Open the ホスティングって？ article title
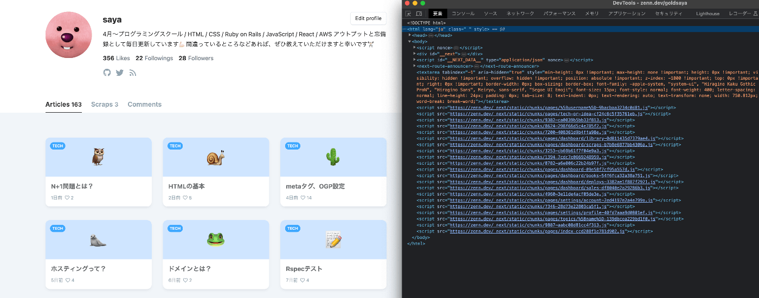 pos(78,269)
